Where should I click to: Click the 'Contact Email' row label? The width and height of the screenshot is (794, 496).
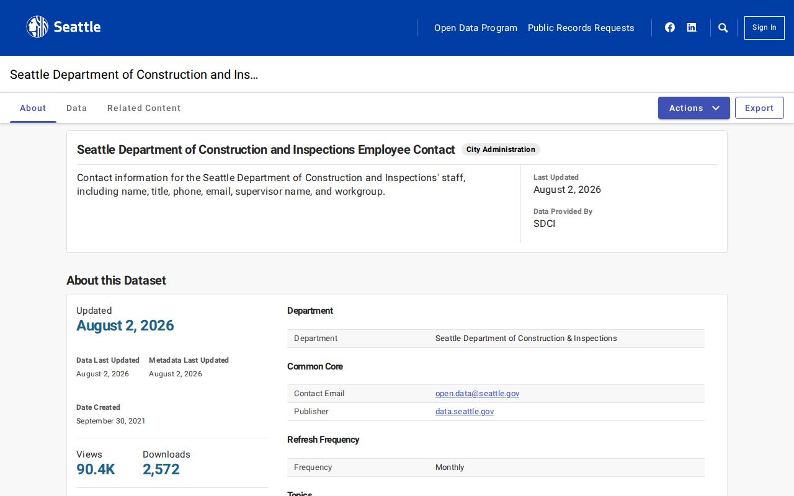319,394
